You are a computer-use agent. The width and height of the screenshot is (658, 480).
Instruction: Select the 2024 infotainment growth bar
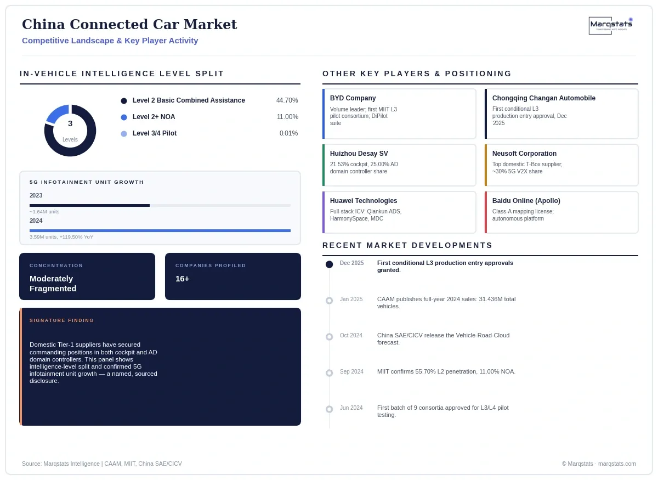click(x=160, y=230)
